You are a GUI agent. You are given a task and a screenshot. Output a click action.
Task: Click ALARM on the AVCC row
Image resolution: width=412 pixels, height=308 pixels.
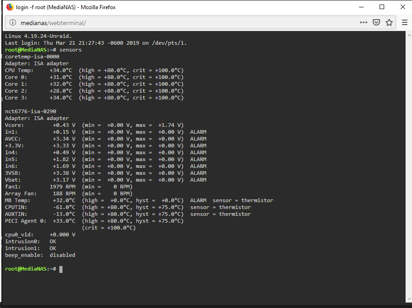pos(198,139)
